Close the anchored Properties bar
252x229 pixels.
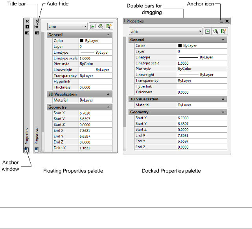click(27, 21)
